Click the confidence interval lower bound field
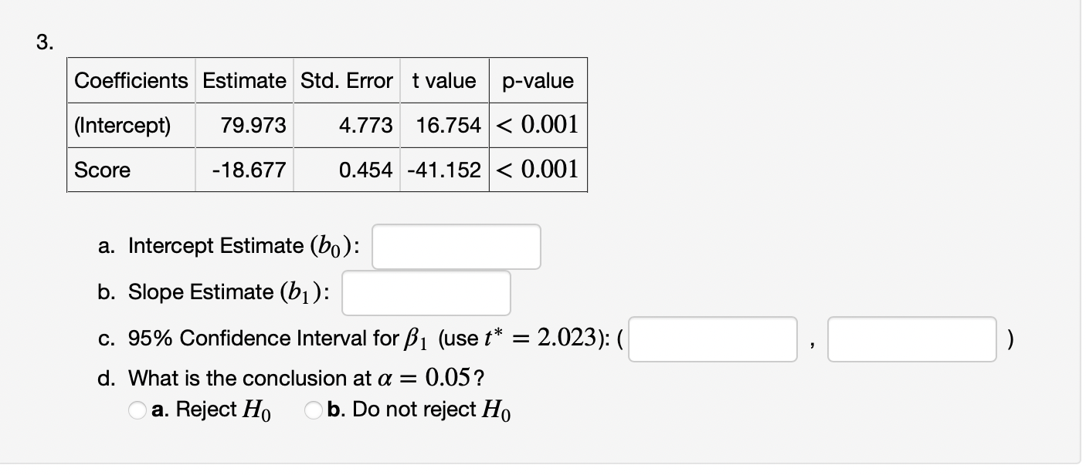Image resolution: width=1086 pixels, height=475 pixels. pos(713,339)
